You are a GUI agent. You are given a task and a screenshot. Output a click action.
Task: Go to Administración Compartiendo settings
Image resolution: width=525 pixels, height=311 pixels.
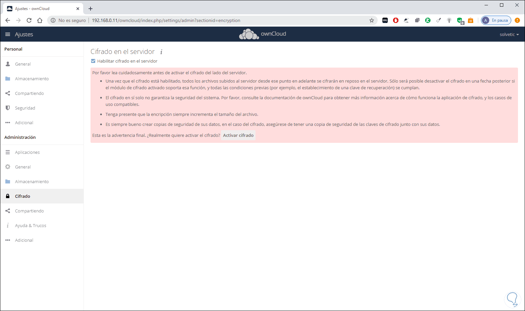click(x=42, y=211)
